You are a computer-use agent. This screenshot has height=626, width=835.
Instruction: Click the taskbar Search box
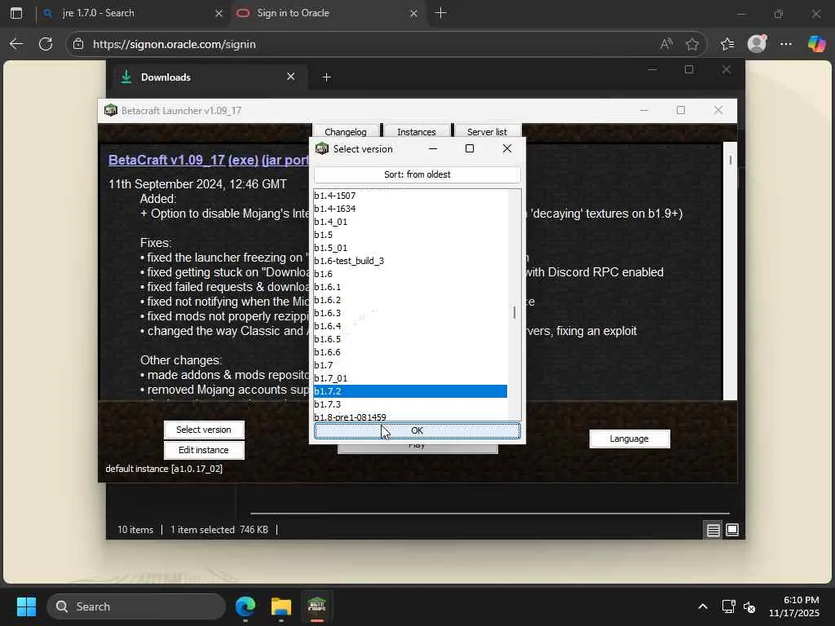pyautogui.click(x=136, y=606)
